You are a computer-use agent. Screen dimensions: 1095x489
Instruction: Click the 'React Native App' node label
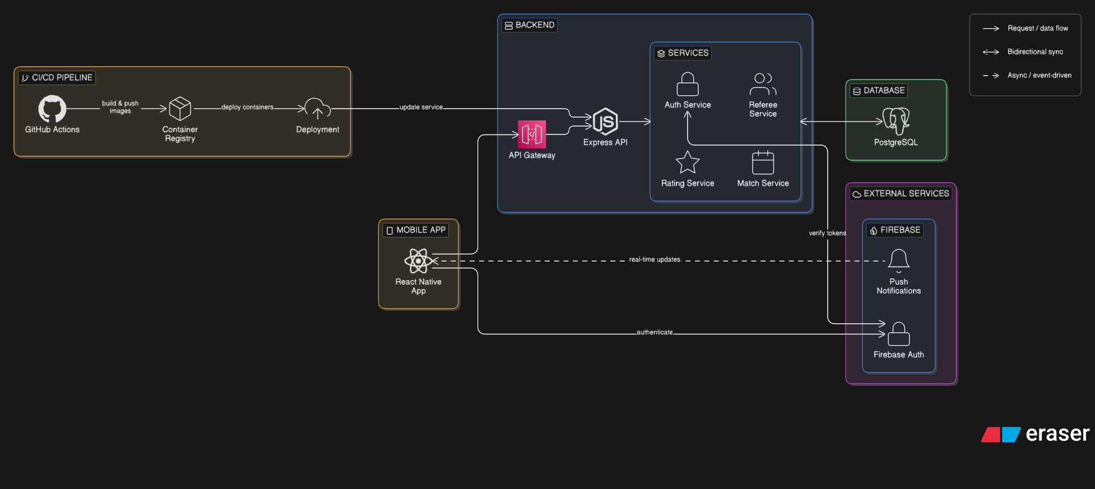418,286
